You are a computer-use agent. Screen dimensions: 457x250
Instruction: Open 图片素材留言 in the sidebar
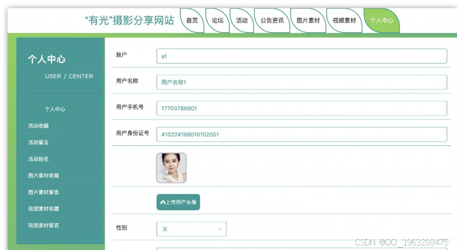43,192
